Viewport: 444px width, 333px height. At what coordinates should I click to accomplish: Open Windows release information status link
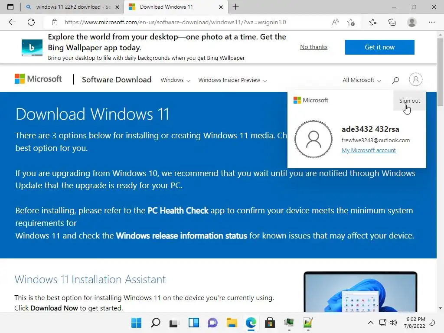pos(182,235)
